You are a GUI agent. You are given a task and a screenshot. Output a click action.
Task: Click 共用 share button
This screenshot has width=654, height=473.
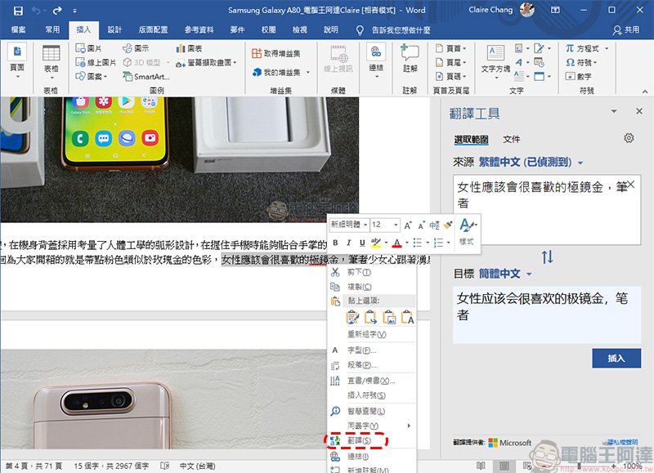[x=626, y=29]
